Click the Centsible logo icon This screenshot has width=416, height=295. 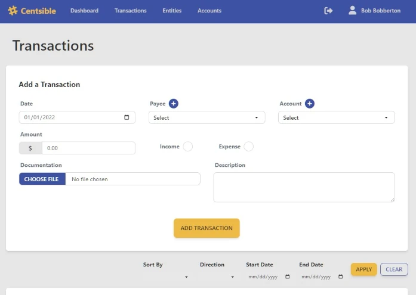coord(13,11)
